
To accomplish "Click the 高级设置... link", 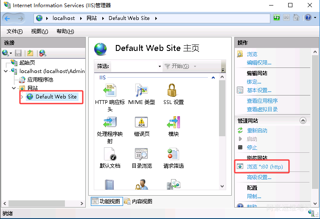I will (x=259, y=177).
